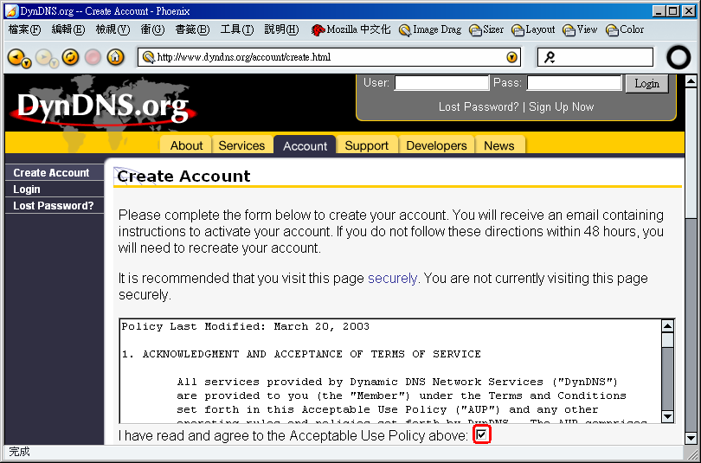701x463 pixels.
Task: Click the main page scroll down arrow
Action: coord(691,438)
